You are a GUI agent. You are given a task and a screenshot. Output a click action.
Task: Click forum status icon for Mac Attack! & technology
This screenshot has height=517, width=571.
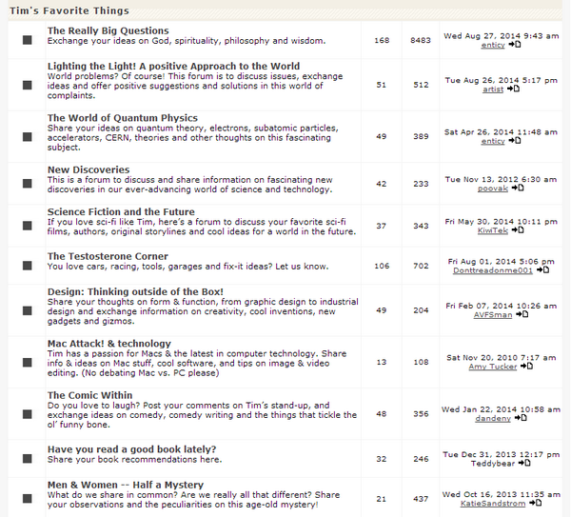(x=28, y=362)
